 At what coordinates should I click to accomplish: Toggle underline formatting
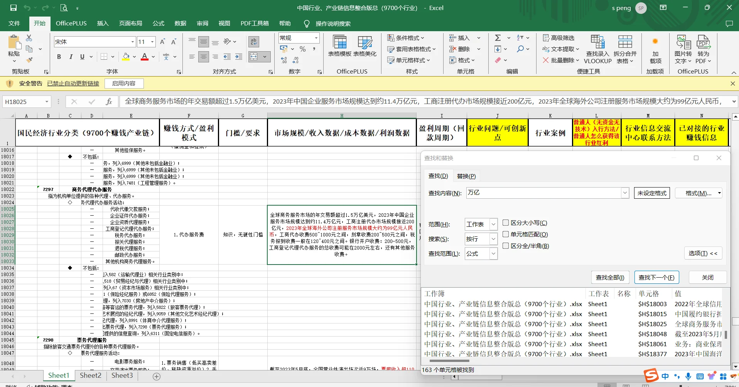(x=82, y=57)
